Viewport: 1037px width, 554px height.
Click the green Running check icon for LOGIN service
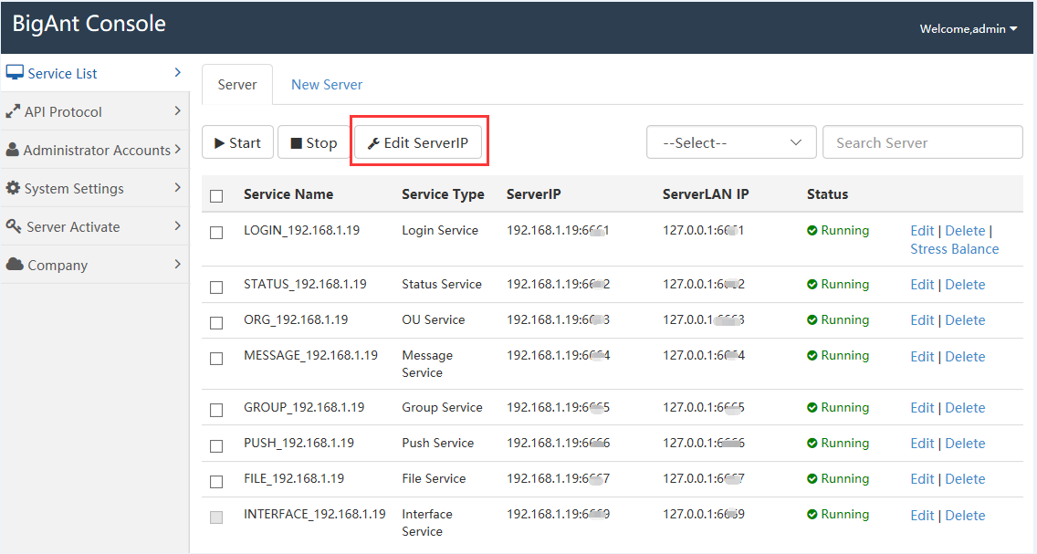(812, 231)
